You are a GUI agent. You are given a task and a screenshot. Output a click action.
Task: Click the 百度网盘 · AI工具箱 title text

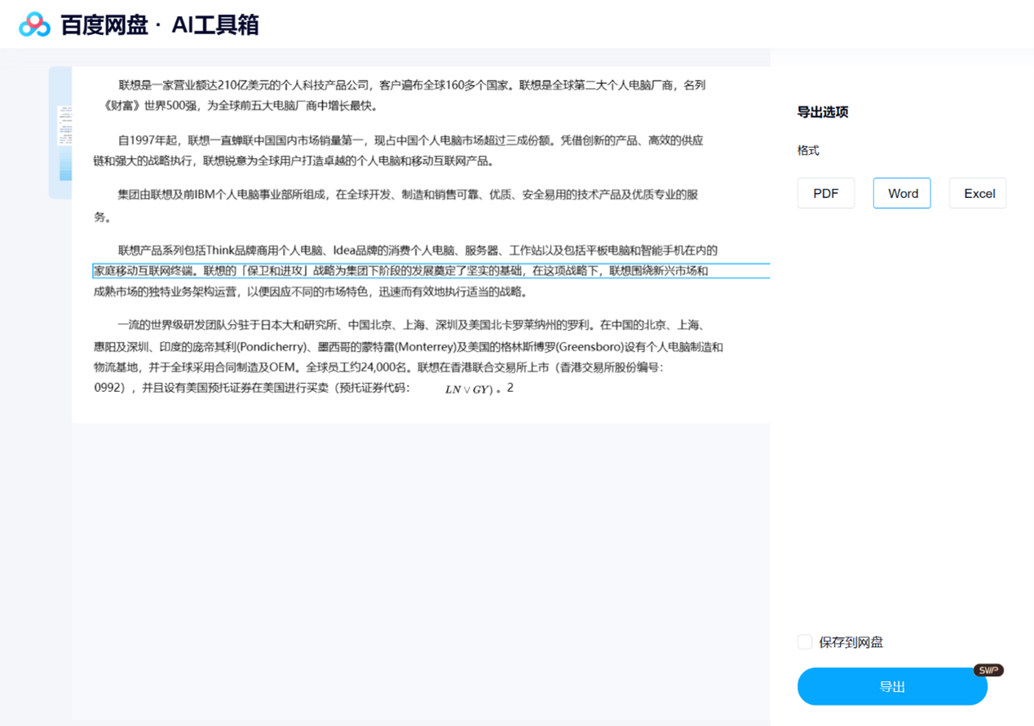[x=159, y=24]
